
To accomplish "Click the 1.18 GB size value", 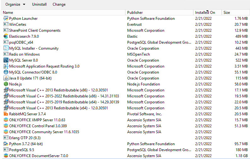I will point(241,156).
